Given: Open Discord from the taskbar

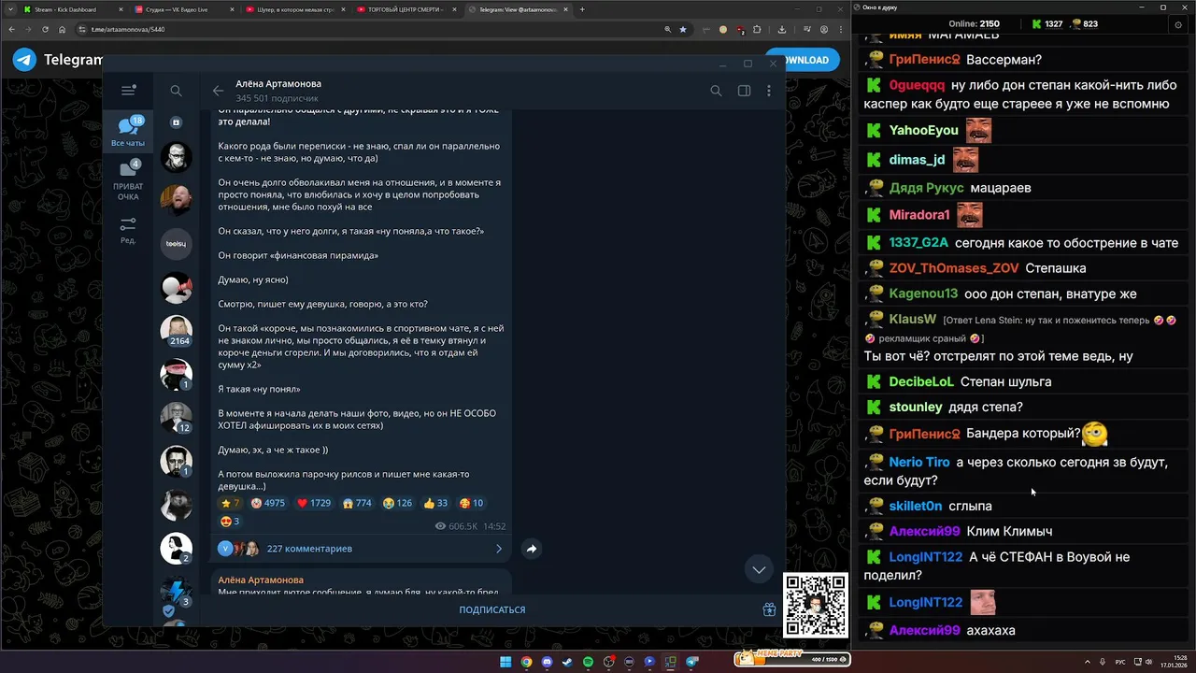Looking at the screenshot, I should (x=547, y=662).
